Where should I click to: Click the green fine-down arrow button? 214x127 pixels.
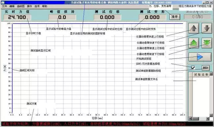tap(207, 43)
